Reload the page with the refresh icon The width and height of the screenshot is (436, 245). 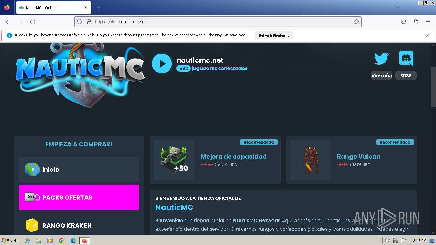click(33, 22)
